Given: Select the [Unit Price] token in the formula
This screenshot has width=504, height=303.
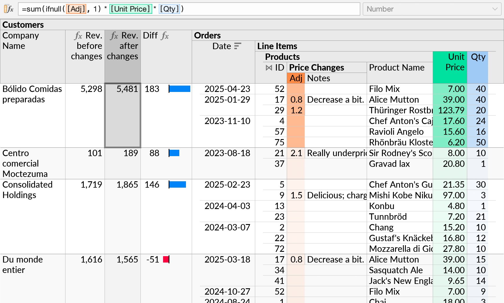Looking at the screenshot, I should pos(130,9).
